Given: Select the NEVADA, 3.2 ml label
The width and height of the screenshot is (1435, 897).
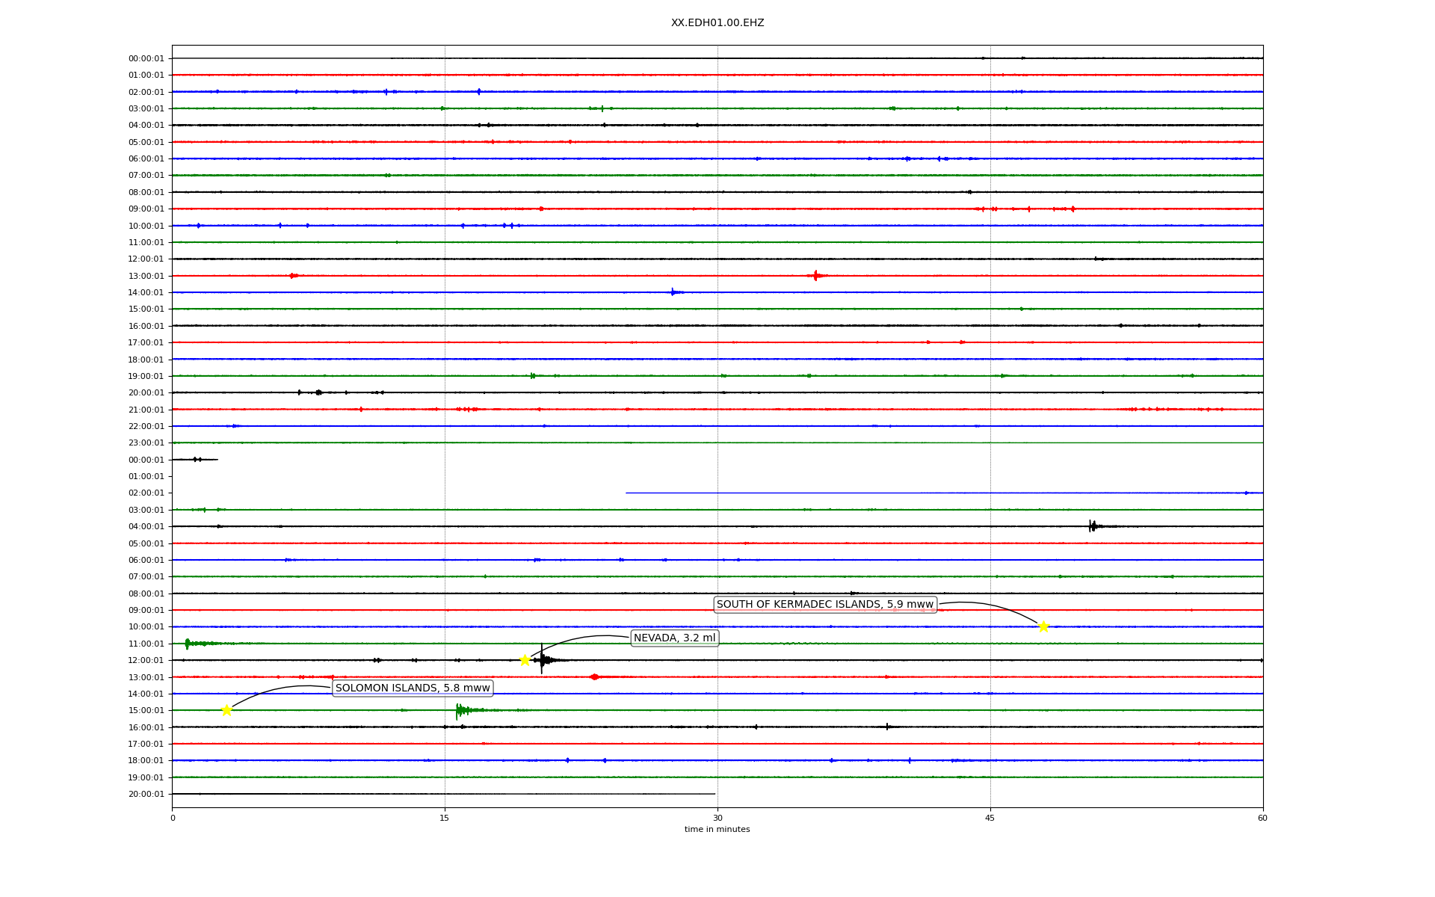Looking at the screenshot, I should coord(674,638).
